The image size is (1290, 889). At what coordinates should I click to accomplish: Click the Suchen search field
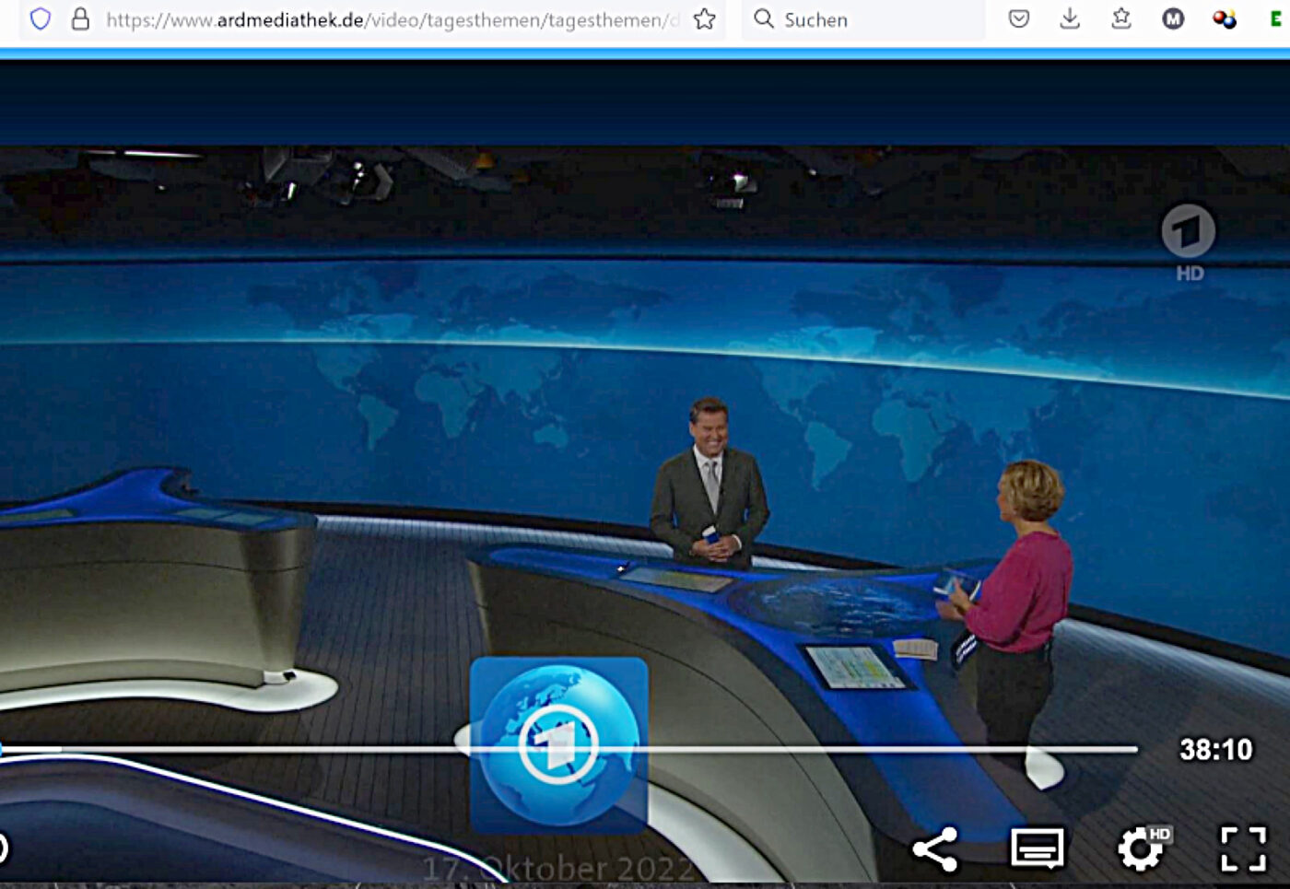click(863, 19)
